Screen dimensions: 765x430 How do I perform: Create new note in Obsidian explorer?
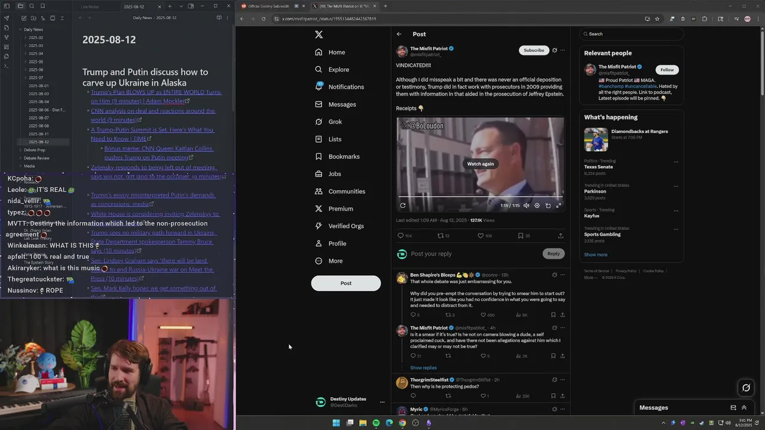24,18
